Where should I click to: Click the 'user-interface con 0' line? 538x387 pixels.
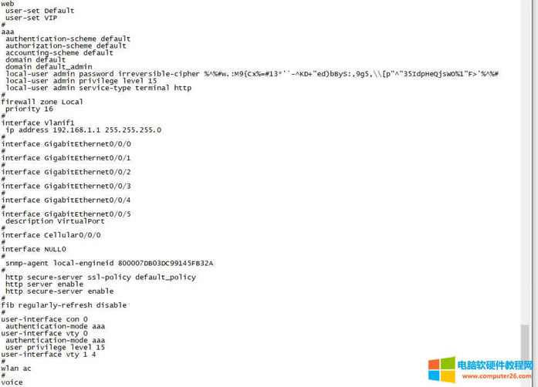click(x=44, y=319)
